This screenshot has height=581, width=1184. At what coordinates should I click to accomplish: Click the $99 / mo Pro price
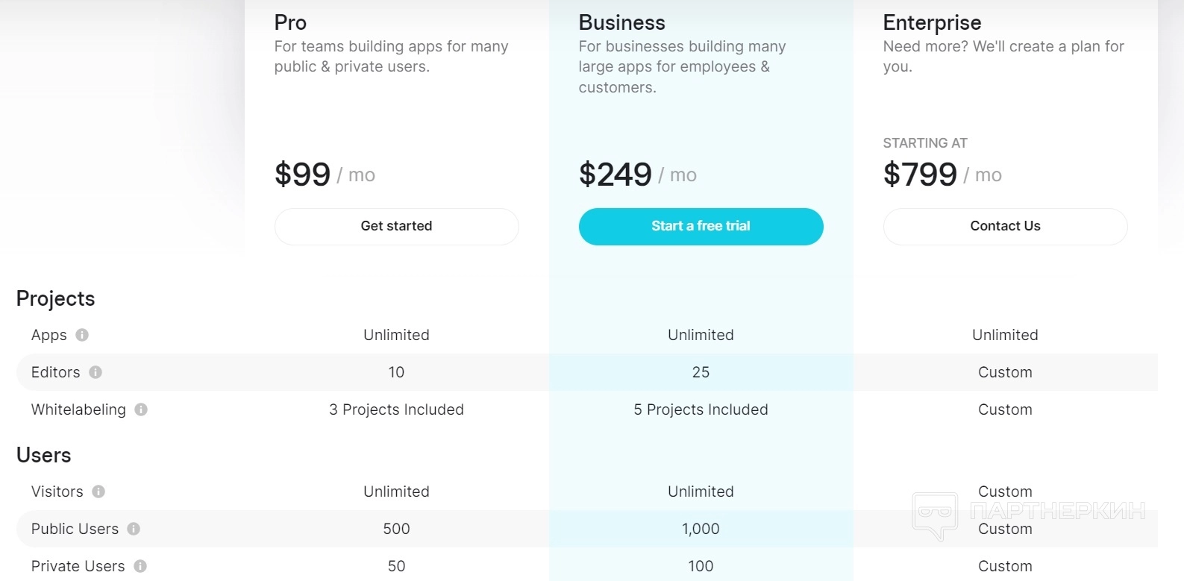pyautogui.click(x=325, y=175)
